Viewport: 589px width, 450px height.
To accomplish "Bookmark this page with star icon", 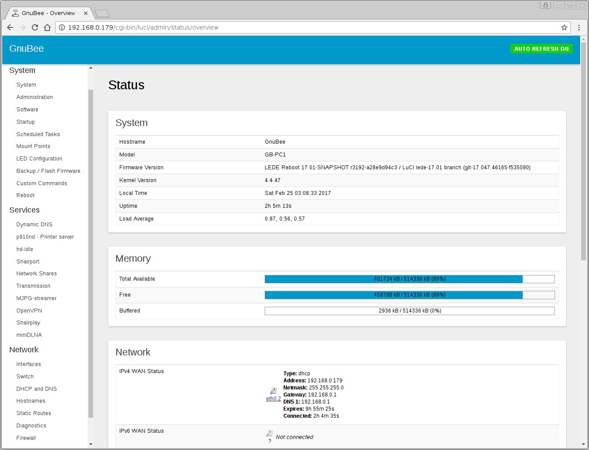I will (x=564, y=27).
